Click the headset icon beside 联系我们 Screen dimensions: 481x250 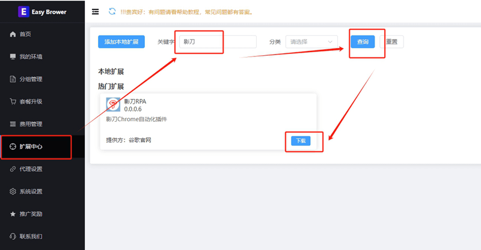tap(13, 236)
